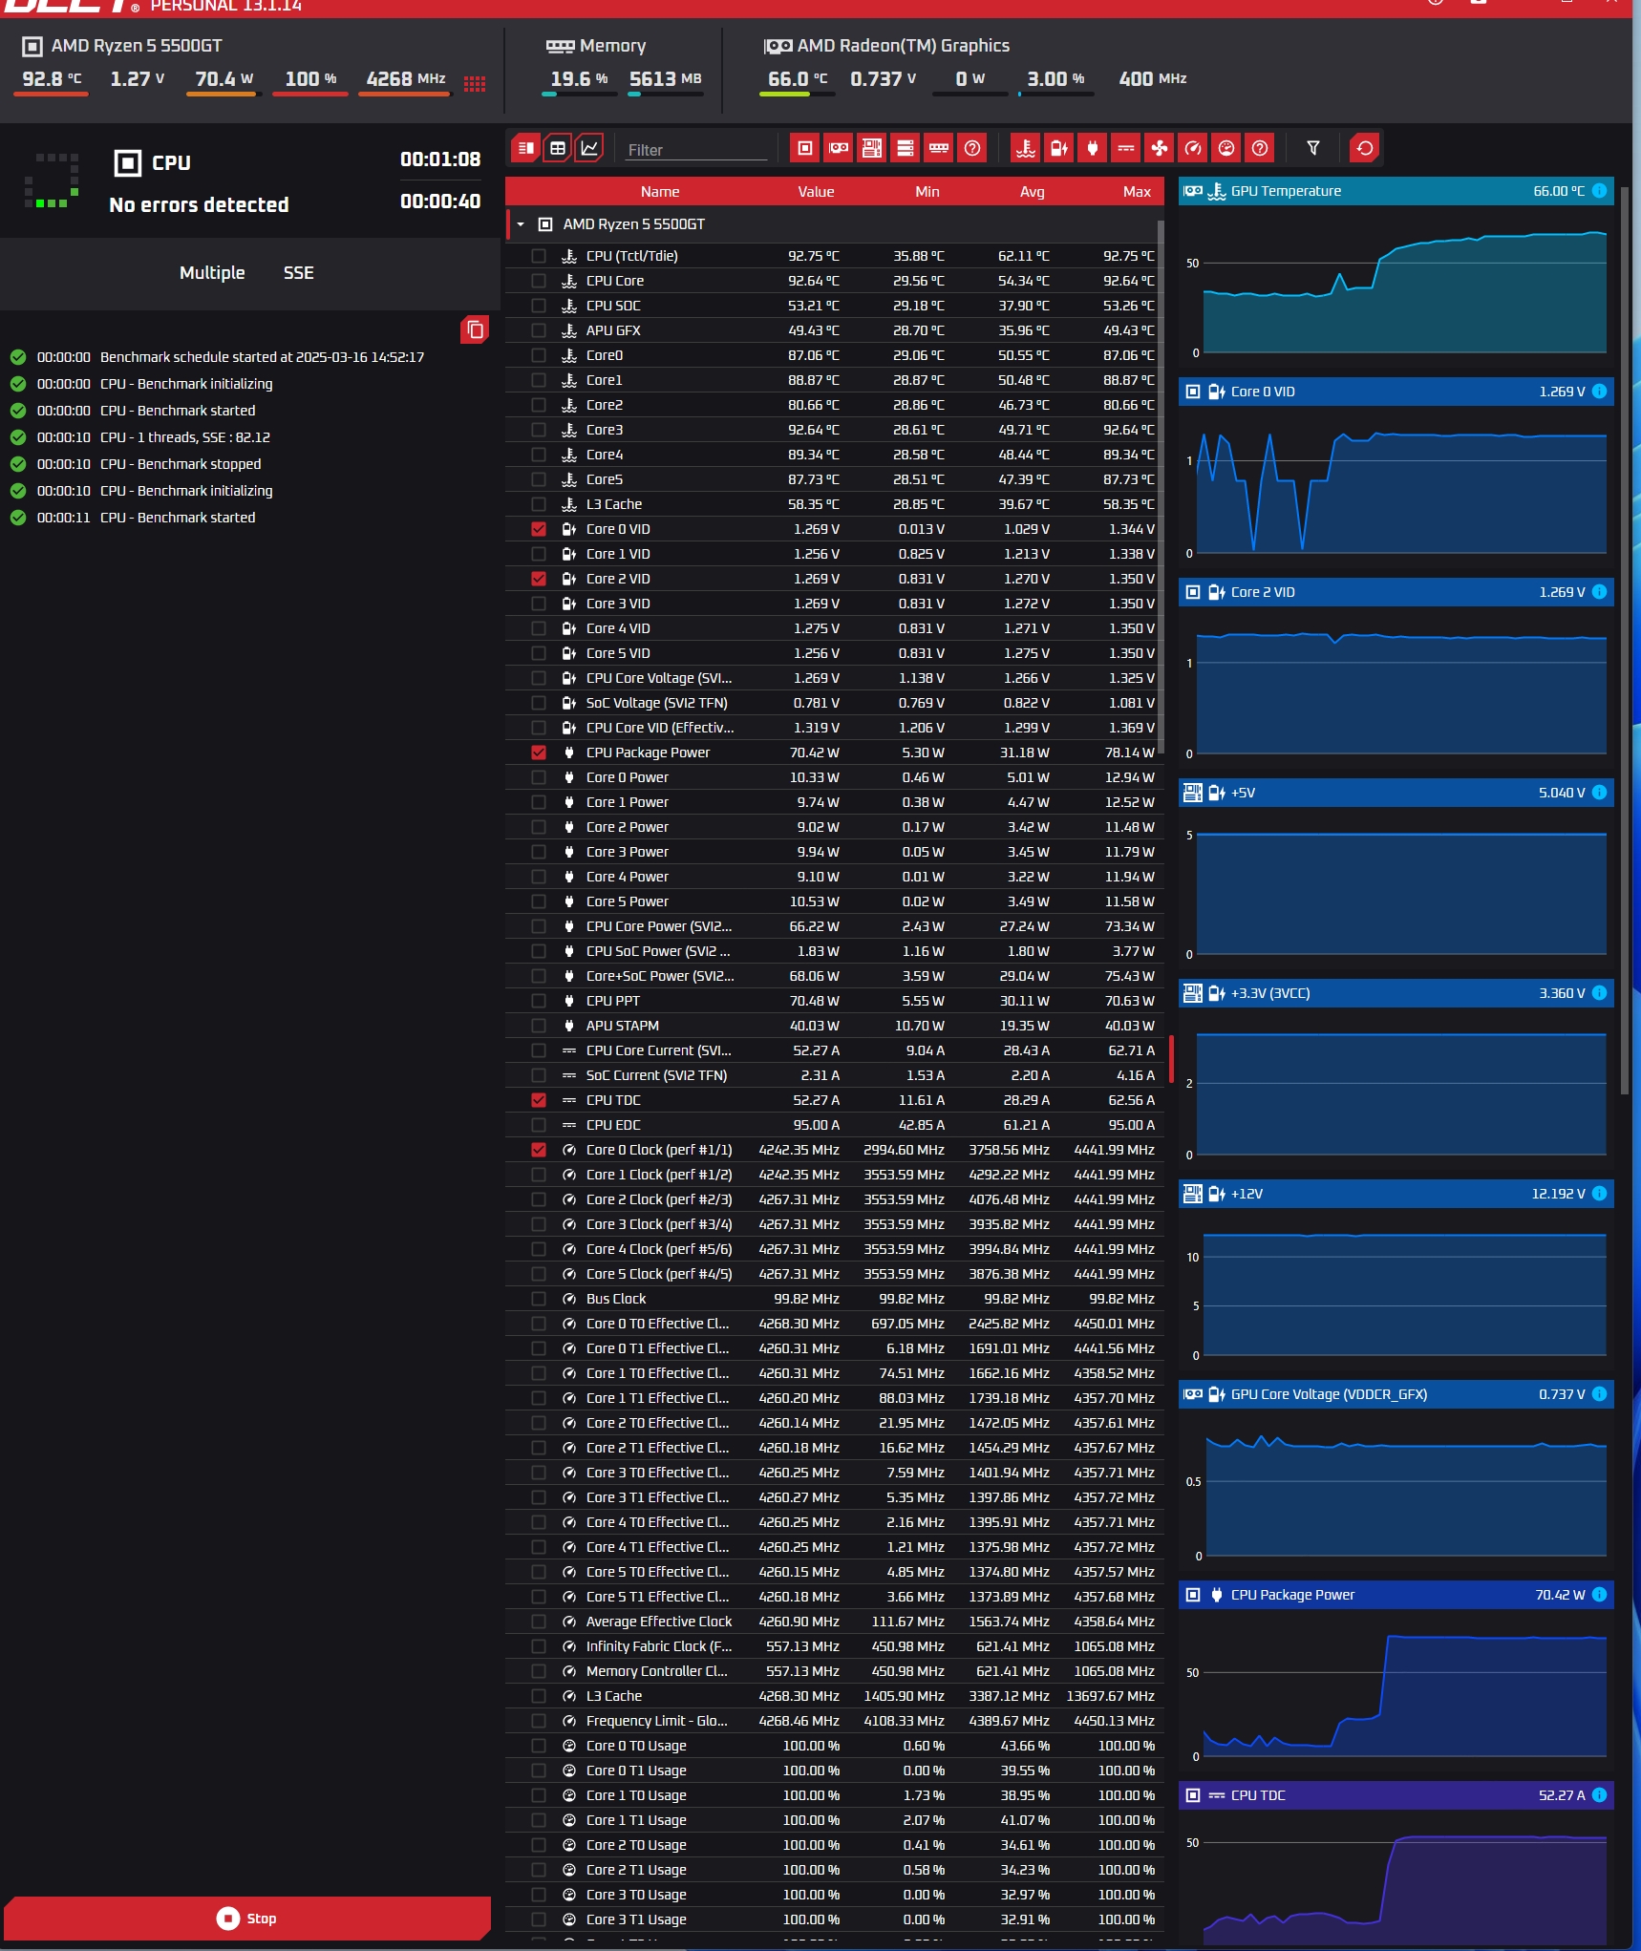Select the APU STAPM row
The width and height of the screenshot is (1641, 1951).
834,1026
